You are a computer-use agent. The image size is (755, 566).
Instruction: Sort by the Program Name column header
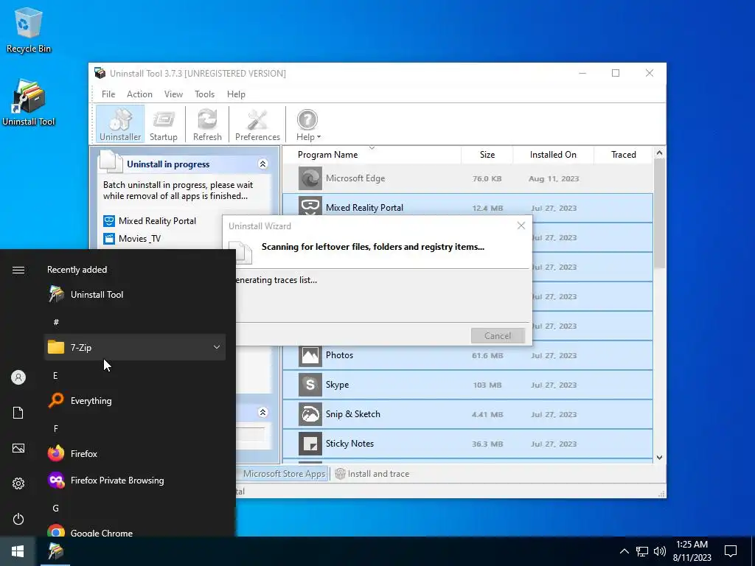372,155
